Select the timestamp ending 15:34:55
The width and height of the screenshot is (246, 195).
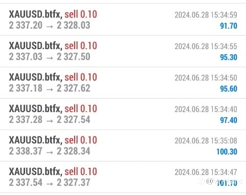(x=206, y=46)
